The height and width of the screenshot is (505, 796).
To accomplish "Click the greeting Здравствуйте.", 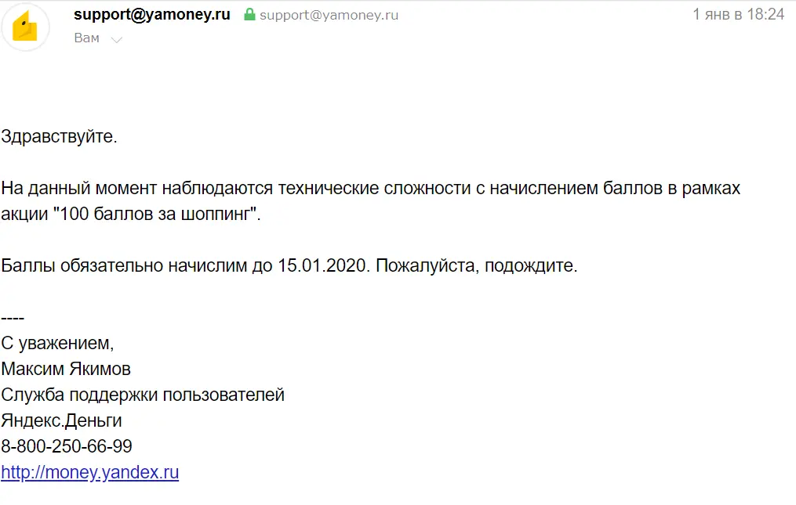I will [x=59, y=136].
